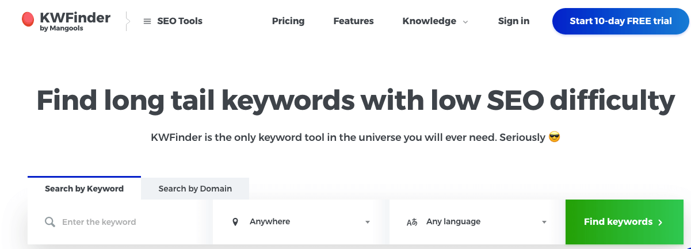Start the 10-day FREE trial
Screen dimensions: 691x249
click(620, 21)
